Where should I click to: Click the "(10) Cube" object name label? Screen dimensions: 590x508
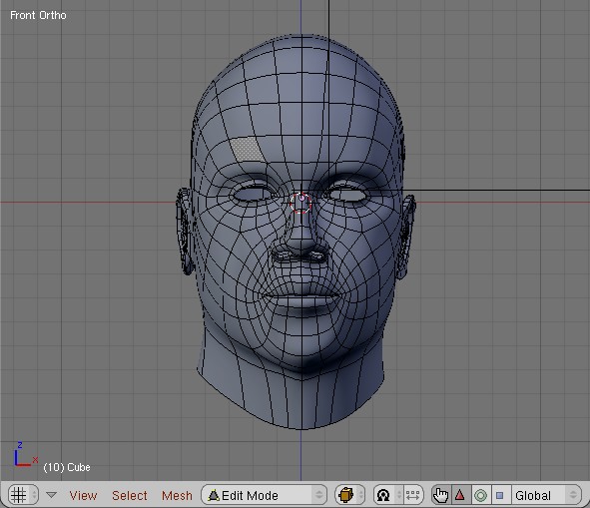pyautogui.click(x=67, y=467)
